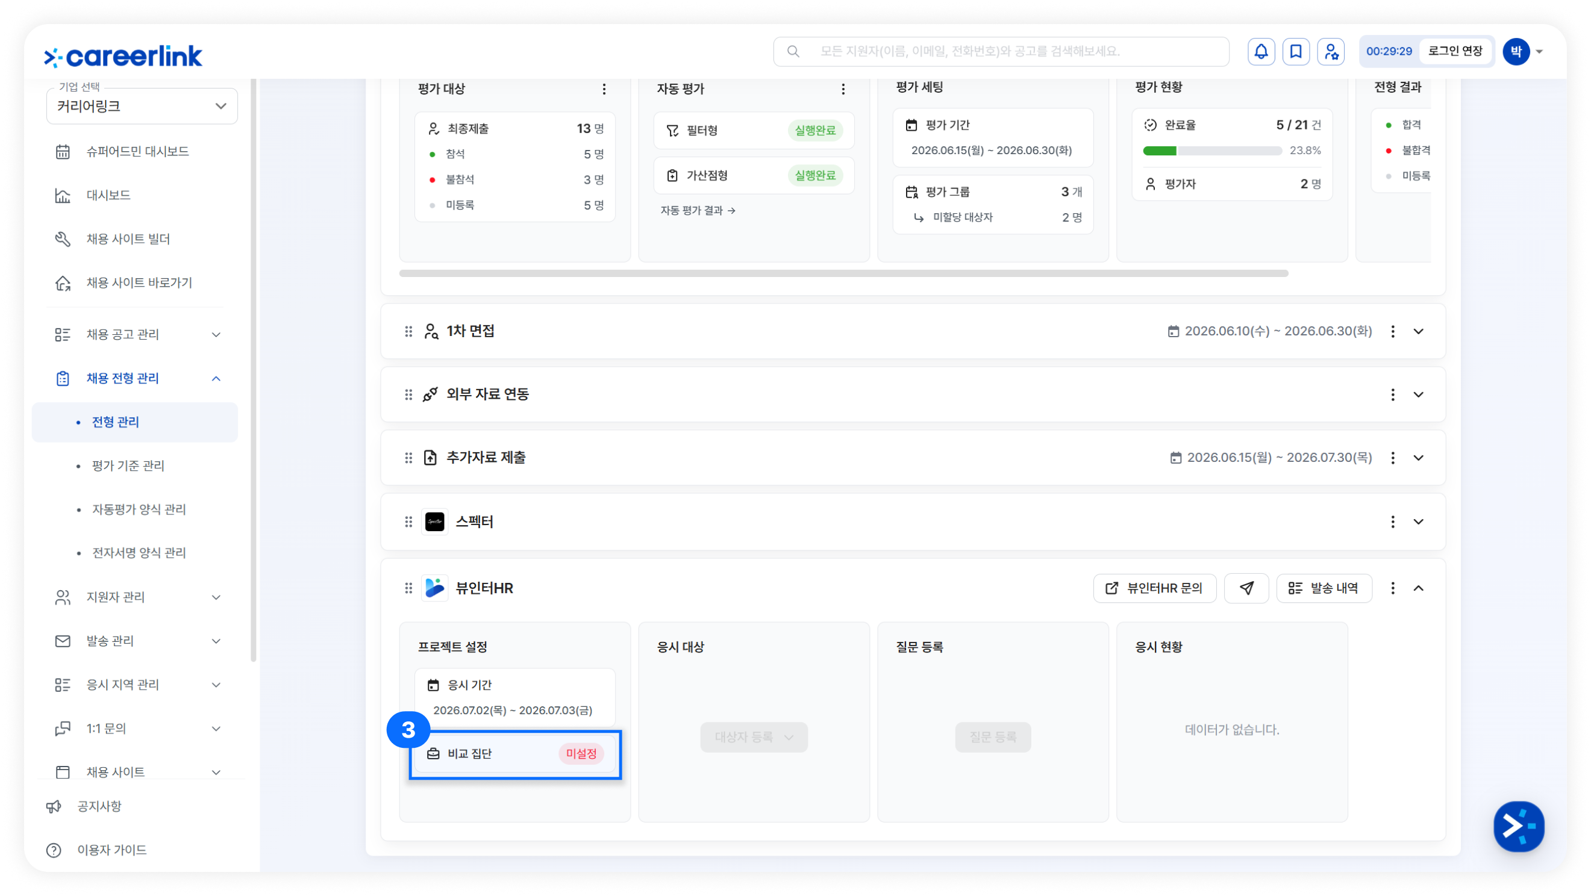Open 채용 사이트 빌더

(128, 240)
